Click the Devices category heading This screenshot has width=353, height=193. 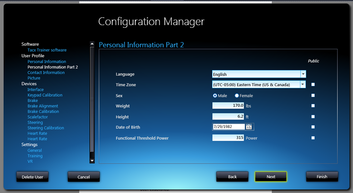point(29,84)
